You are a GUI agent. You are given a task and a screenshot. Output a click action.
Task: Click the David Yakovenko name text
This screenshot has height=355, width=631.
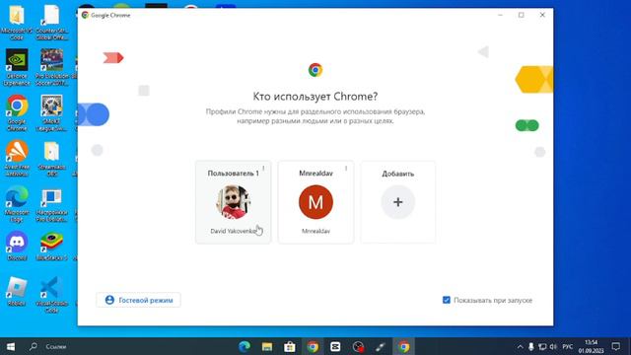[234, 231]
